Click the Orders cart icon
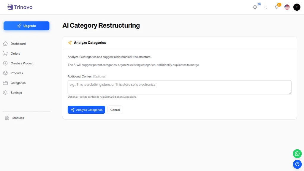This screenshot has width=304, height=171. pos(5,53)
